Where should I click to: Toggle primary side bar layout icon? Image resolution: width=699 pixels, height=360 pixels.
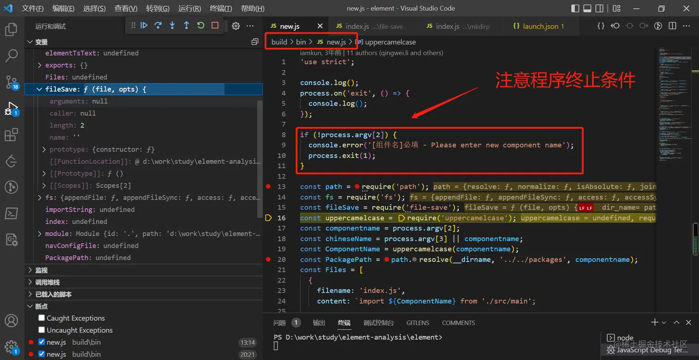tap(575, 8)
